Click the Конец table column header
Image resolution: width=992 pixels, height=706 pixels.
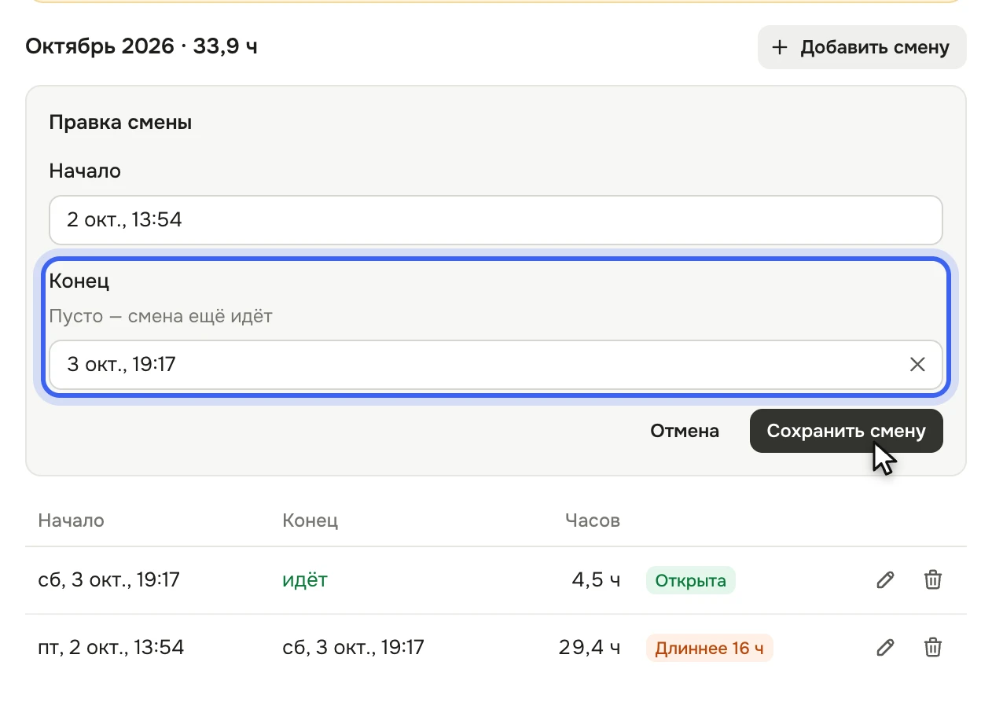pos(310,520)
